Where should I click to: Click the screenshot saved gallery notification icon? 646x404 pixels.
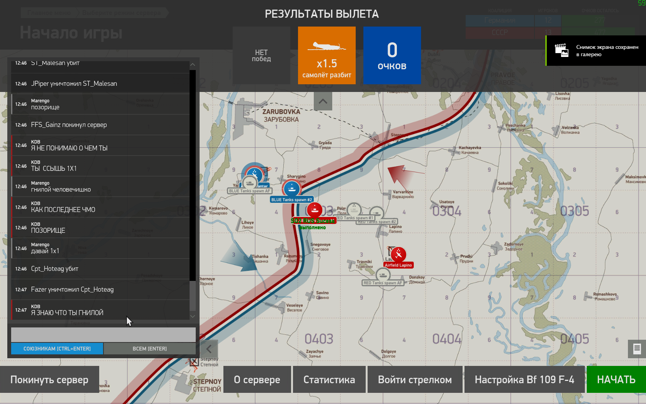tap(562, 50)
